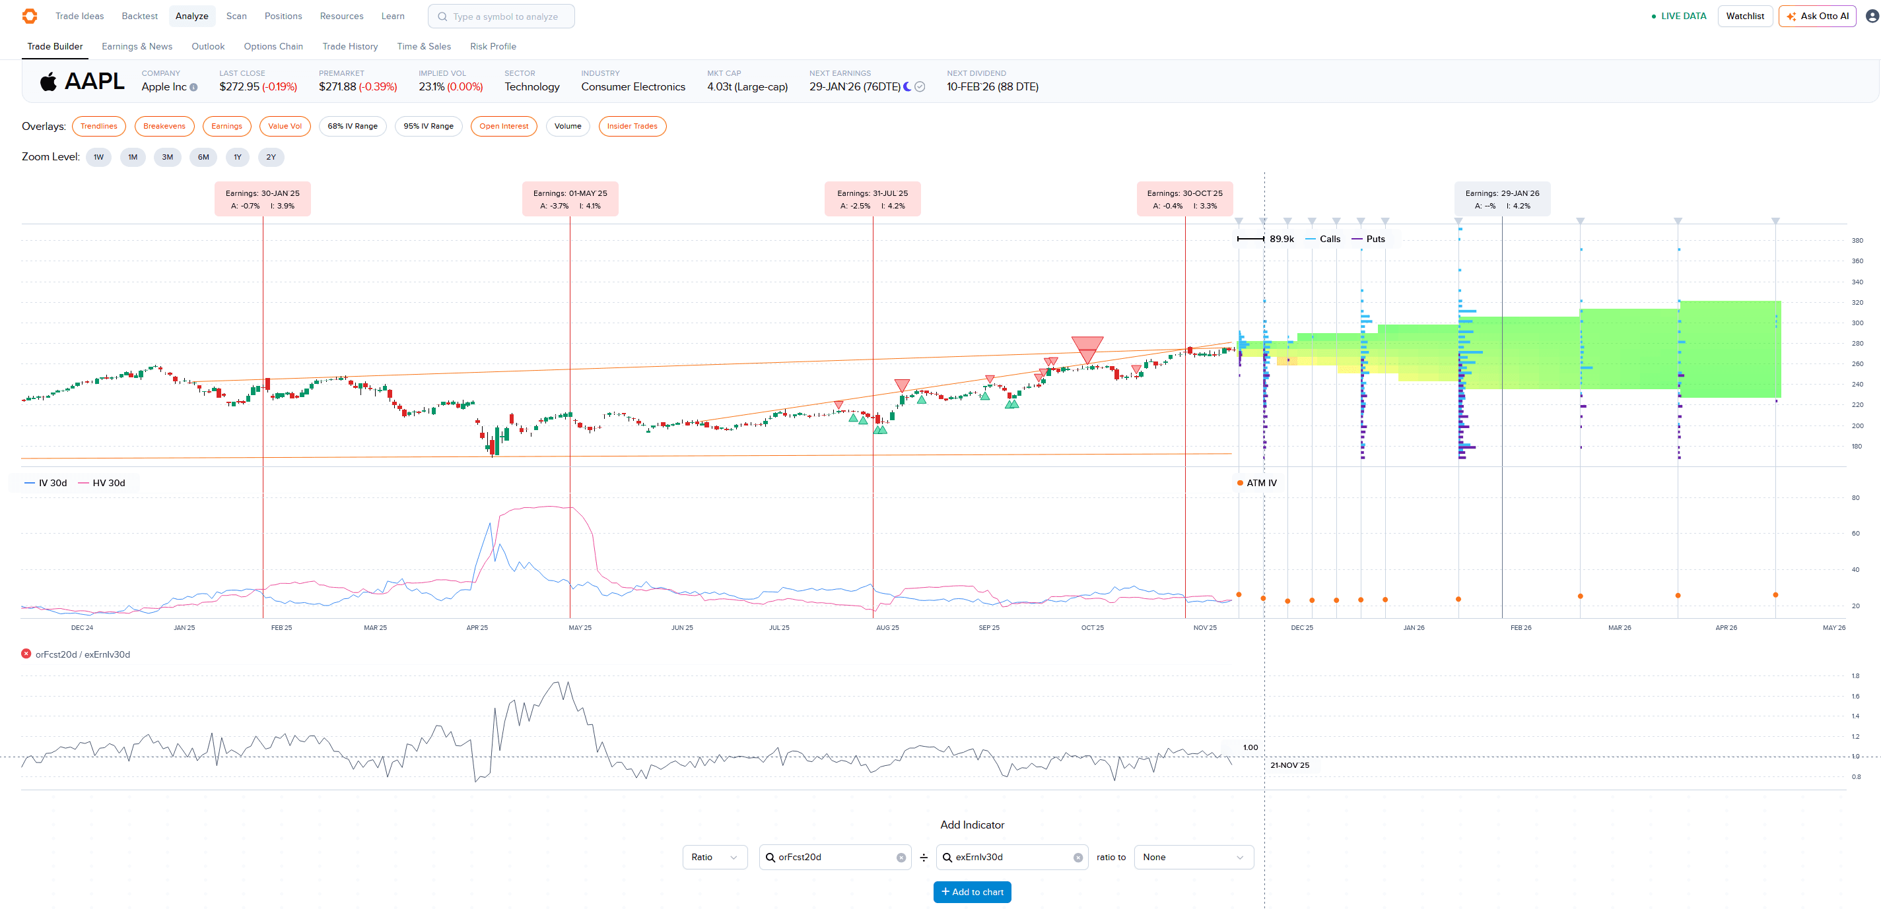Switch to the Options Chain tab
1881x909 pixels.
click(x=273, y=46)
